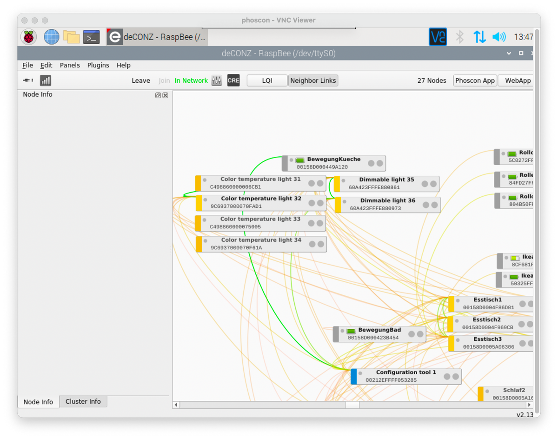Float the Node Info panel

point(158,95)
